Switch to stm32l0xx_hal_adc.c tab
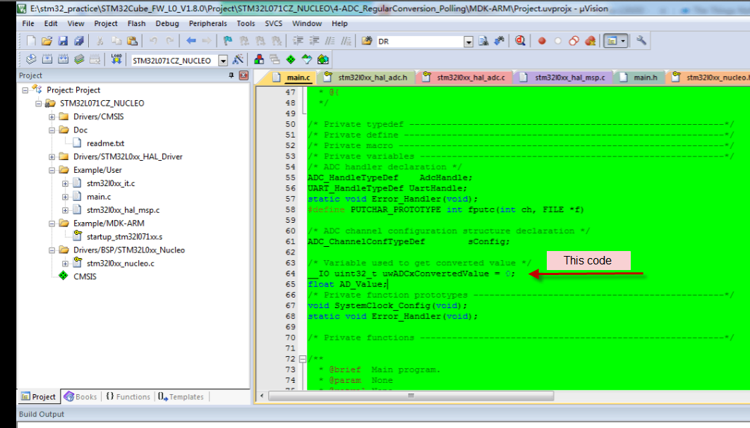Viewport: 750px width, 428px height. [x=465, y=77]
